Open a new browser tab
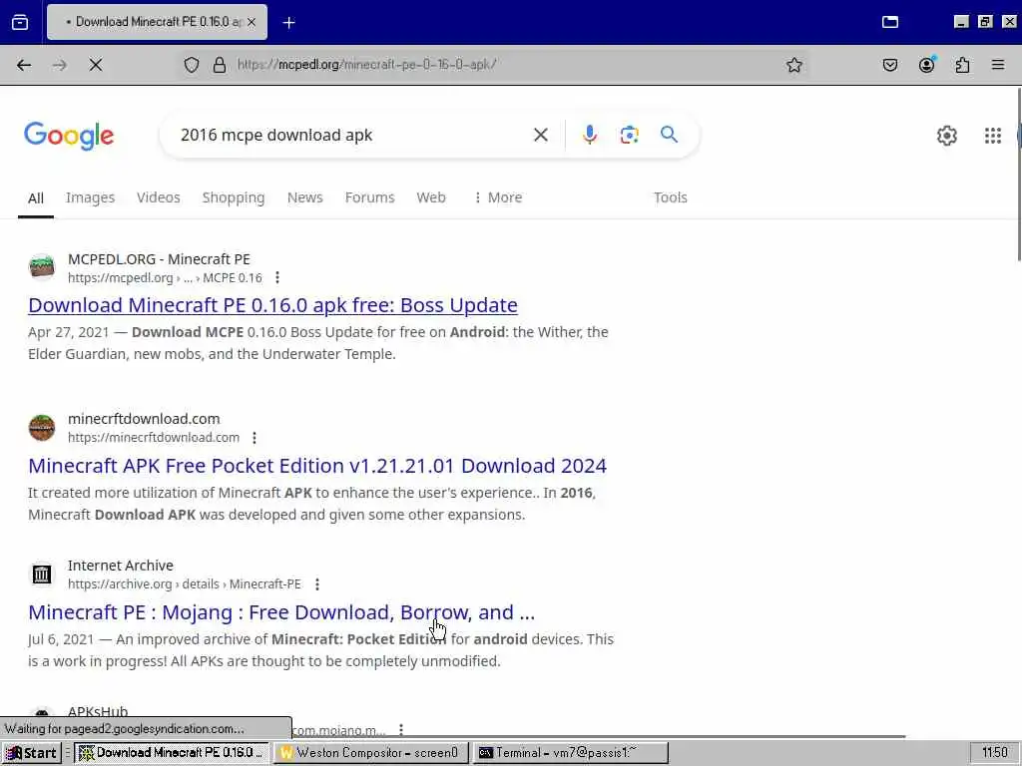The image size is (1022, 766). click(x=288, y=23)
